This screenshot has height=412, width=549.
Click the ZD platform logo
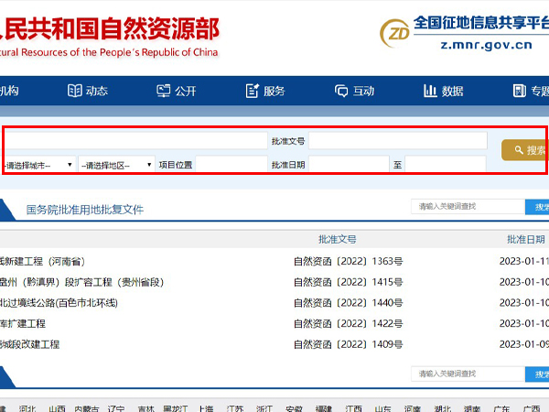(395, 32)
